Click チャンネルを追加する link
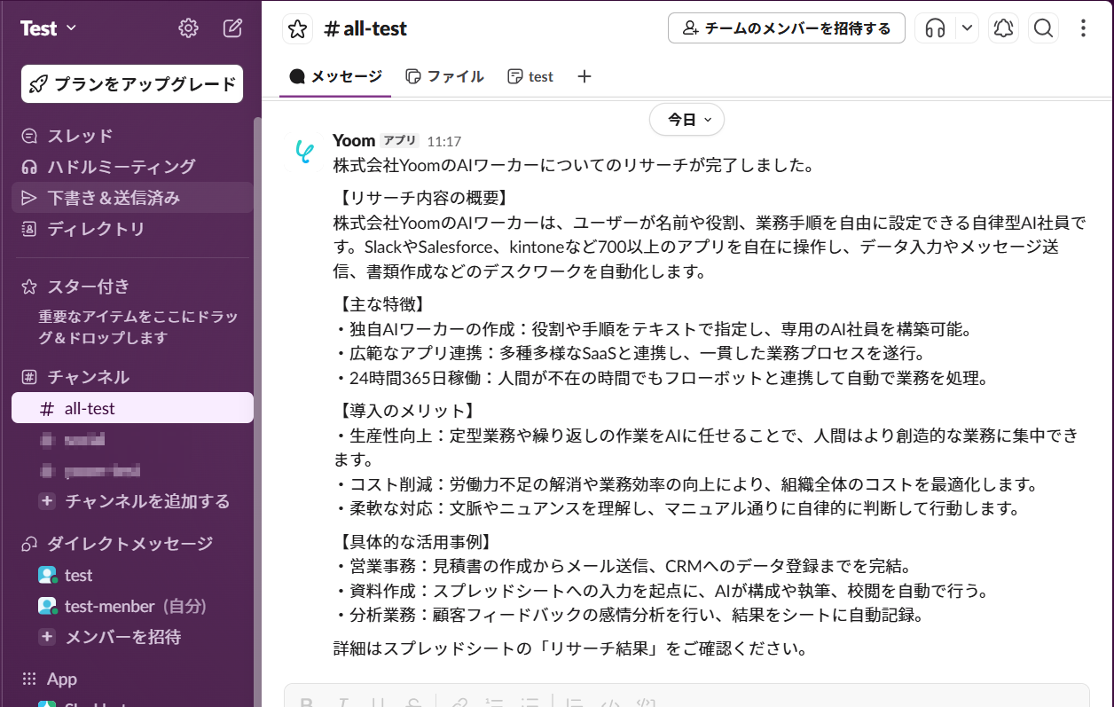This screenshot has width=1114, height=707. (x=147, y=501)
